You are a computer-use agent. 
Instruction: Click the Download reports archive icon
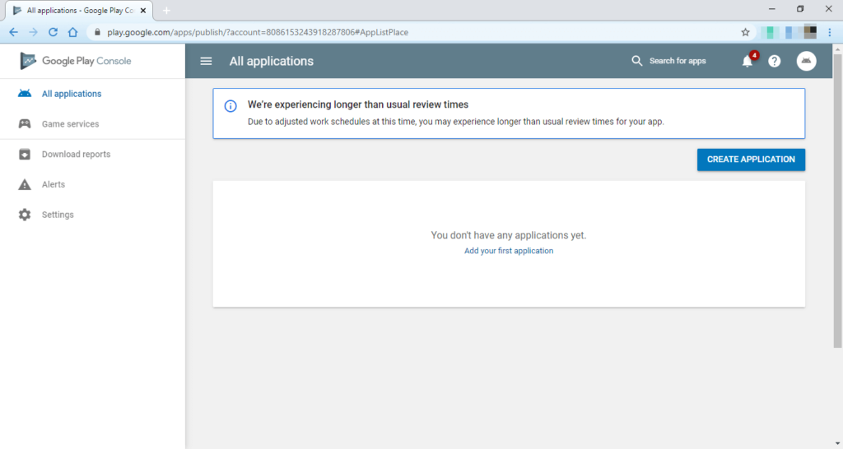[x=25, y=154]
